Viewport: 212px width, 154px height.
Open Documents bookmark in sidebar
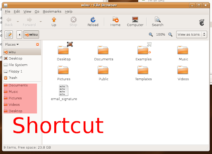pyautogui.click(x=22, y=85)
